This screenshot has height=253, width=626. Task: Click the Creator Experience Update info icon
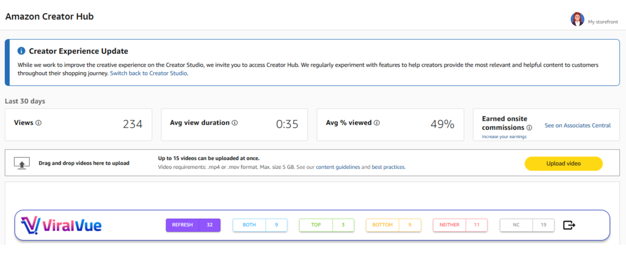click(x=22, y=51)
